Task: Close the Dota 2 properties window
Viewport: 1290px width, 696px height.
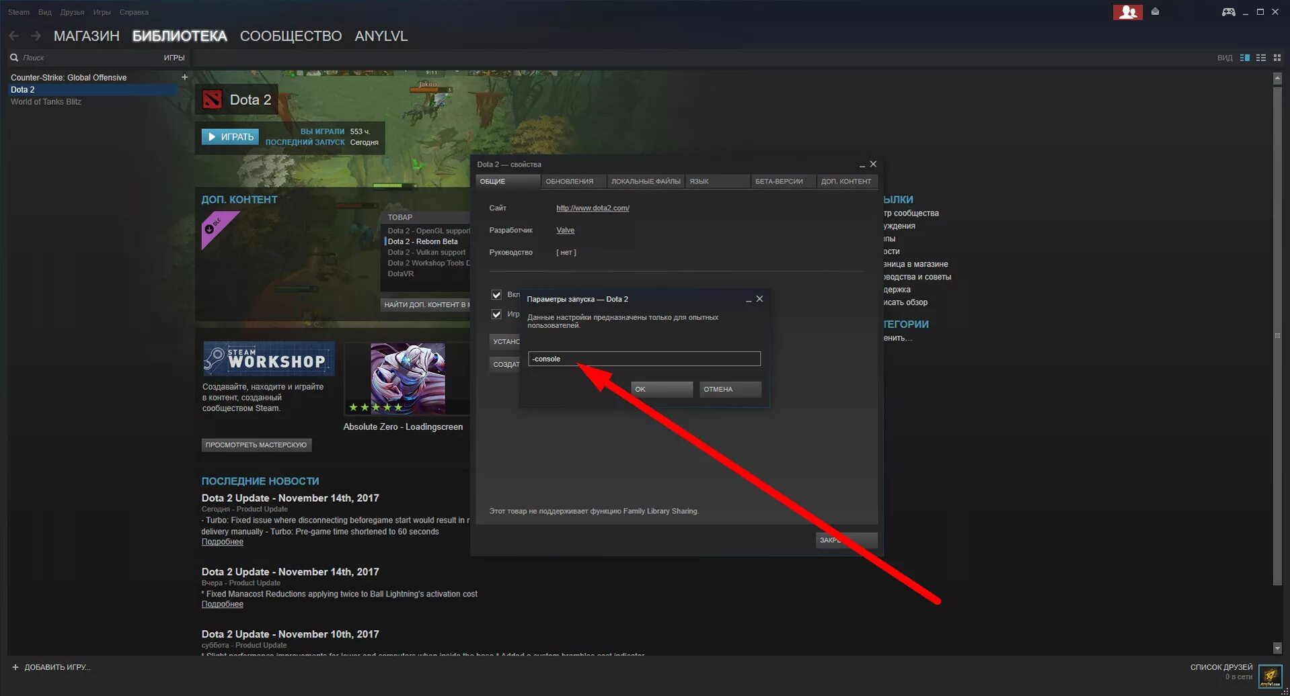Action: pyautogui.click(x=873, y=164)
